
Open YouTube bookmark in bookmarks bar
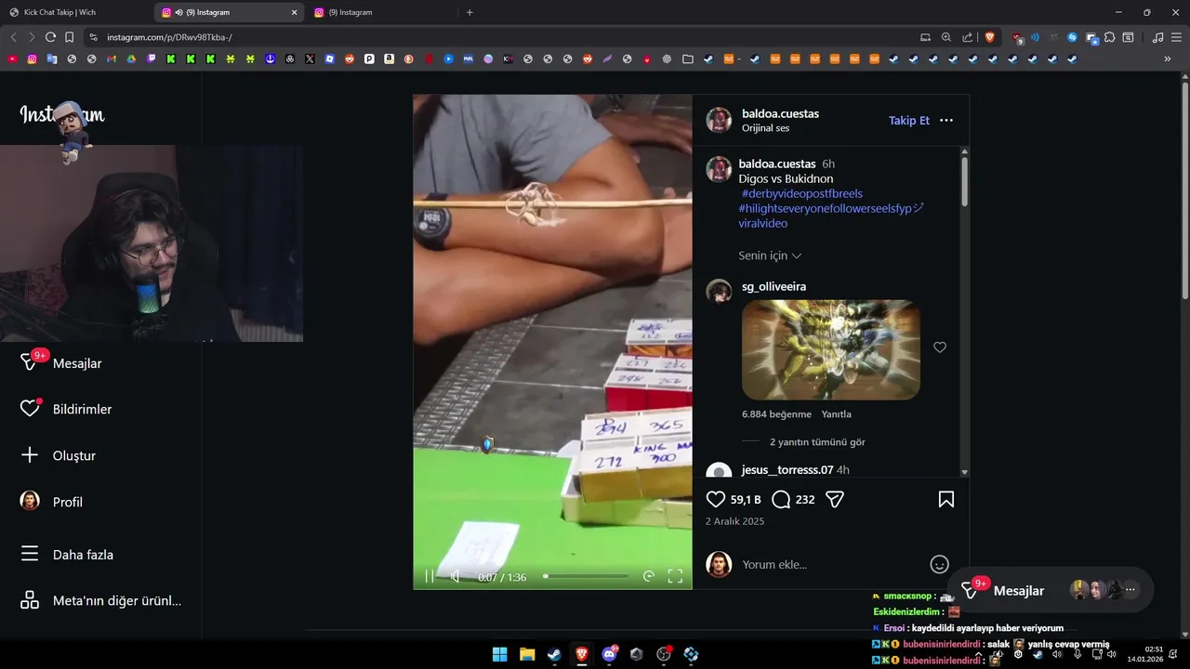[x=12, y=59]
